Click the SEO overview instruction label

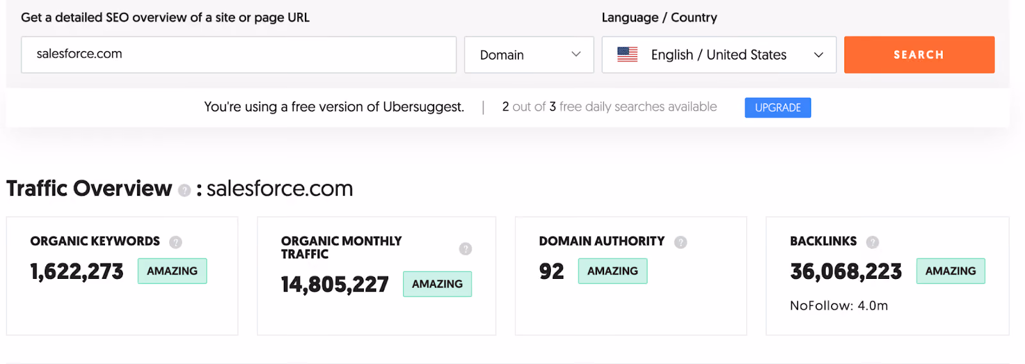(x=165, y=17)
